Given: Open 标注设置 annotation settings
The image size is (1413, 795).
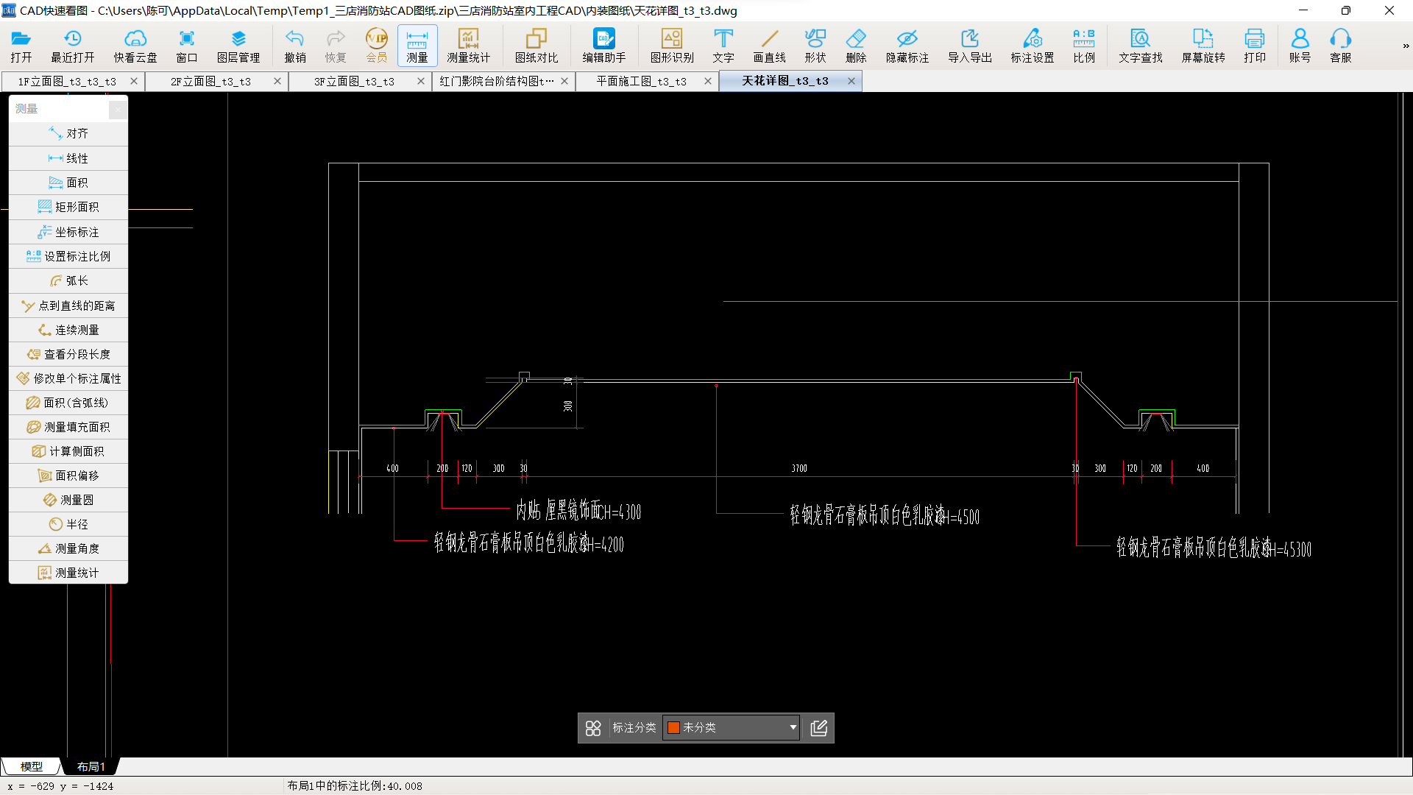Looking at the screenshot, I should 1033,46.
